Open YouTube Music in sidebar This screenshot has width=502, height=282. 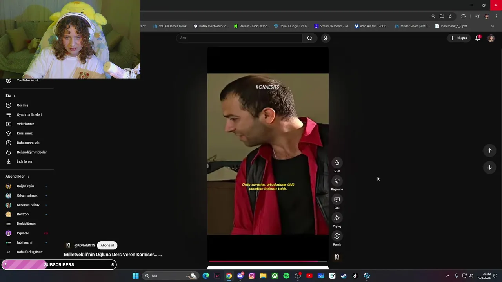[27, 80]
